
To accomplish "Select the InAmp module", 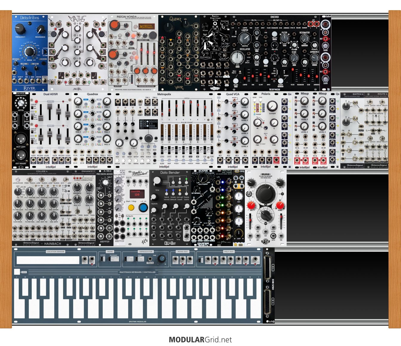I will pyautogui.click(x=325, y=53).
